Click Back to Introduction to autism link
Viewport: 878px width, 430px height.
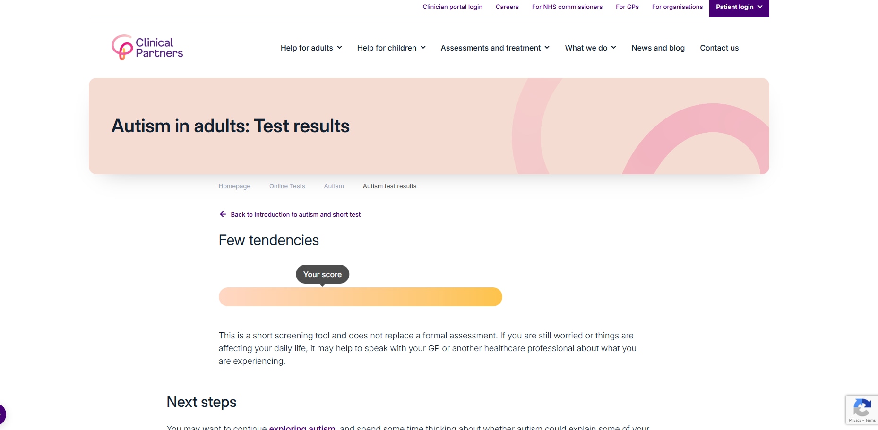295,215
